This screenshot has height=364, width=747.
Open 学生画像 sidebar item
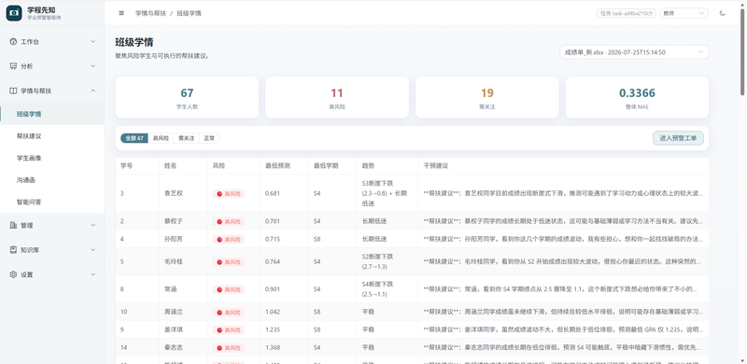(x=52, y=158)
